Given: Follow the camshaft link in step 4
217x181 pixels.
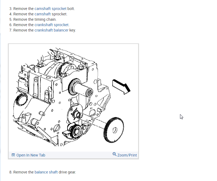Looking at the screenshot, I should pyautogui.click(x=42, y=14).
